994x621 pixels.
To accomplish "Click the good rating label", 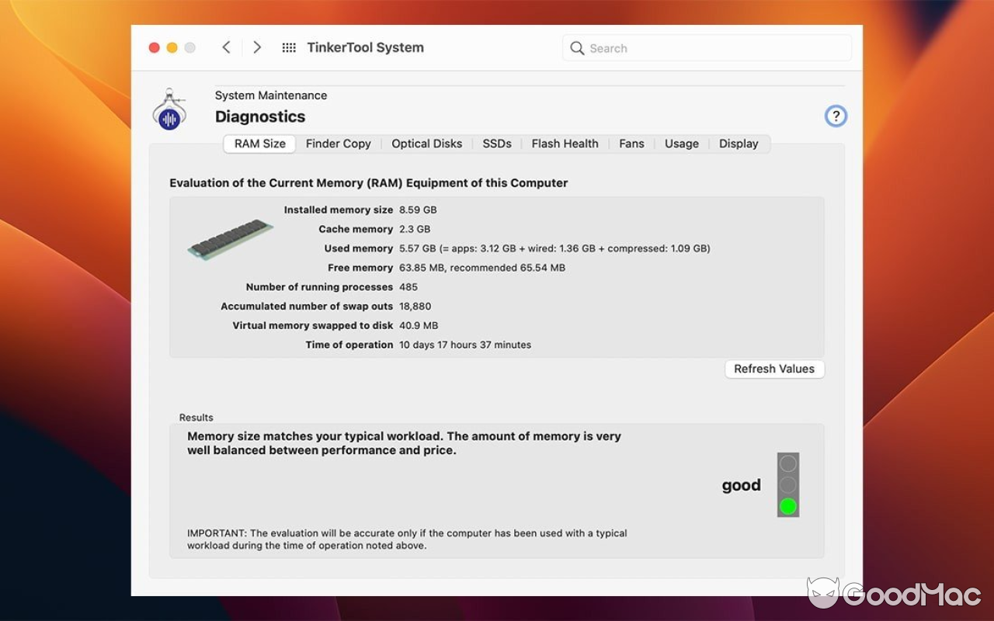I will (741, 484).
